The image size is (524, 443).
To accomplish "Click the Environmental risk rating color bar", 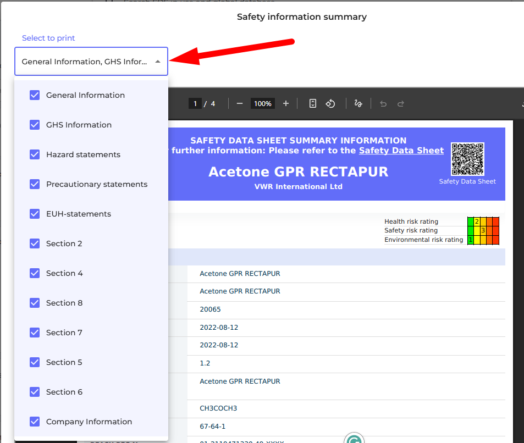I will click(x=483, y=240).
